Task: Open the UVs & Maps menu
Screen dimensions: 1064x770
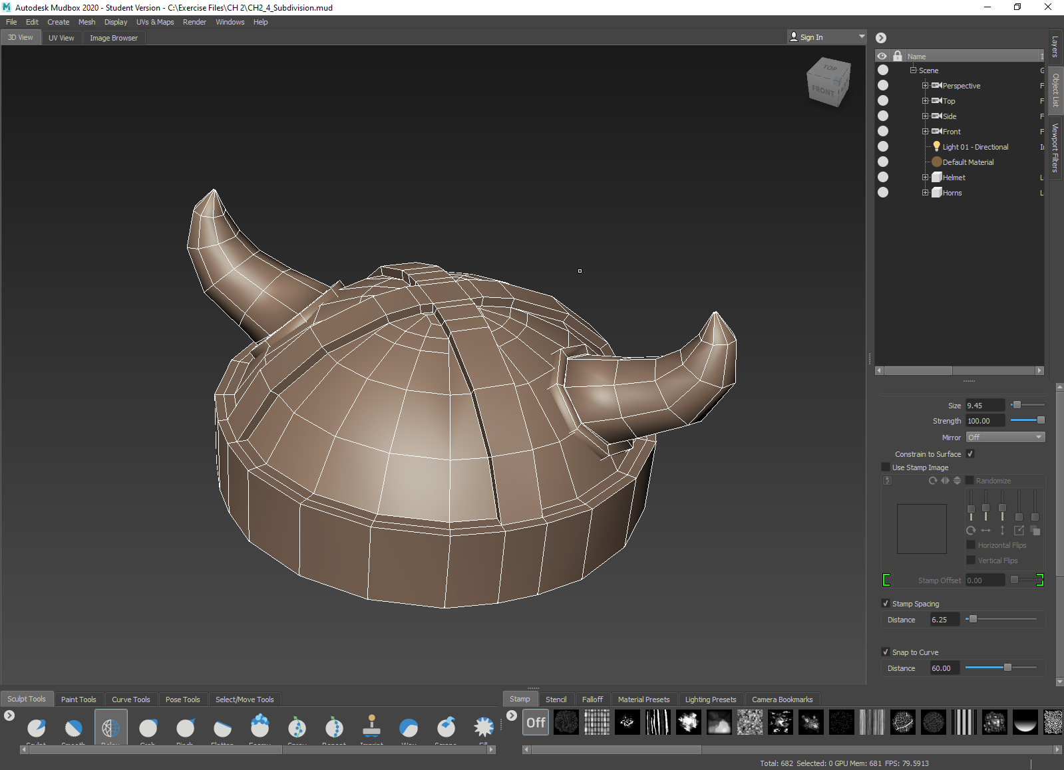Action: pos(155,22)
